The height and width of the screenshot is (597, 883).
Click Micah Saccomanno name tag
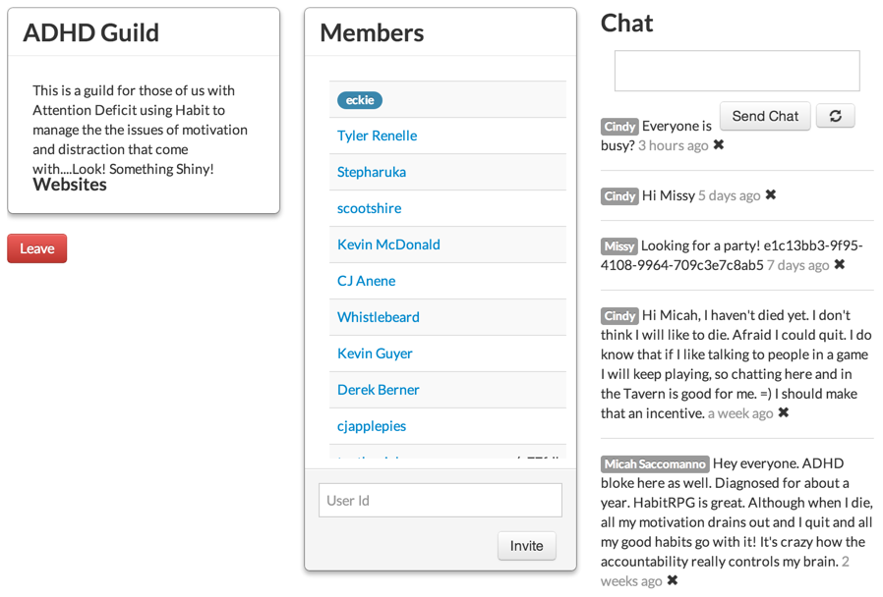coord(654,463)
